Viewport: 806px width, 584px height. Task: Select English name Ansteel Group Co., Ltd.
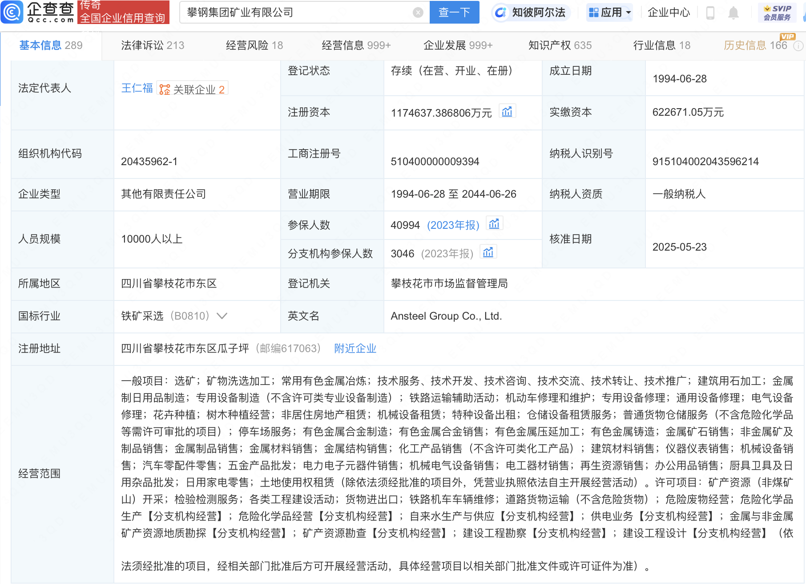click(x=446, y=316)
